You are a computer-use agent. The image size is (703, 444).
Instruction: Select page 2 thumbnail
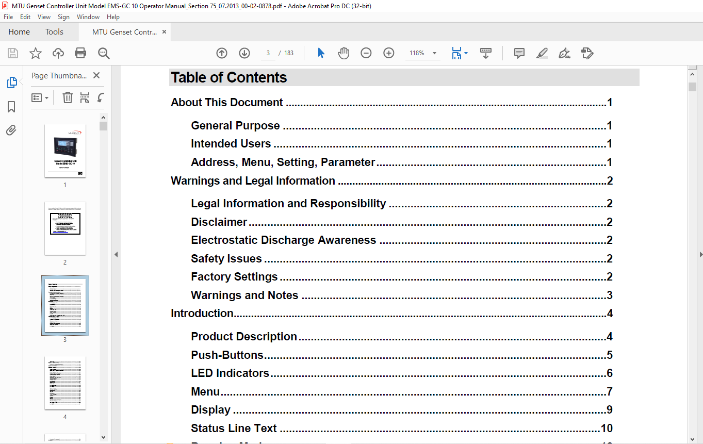(65, 228)
